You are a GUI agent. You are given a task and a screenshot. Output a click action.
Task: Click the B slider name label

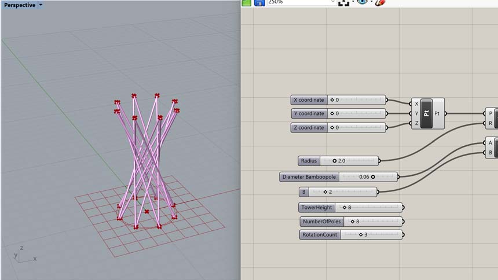(x=304, y=191)
